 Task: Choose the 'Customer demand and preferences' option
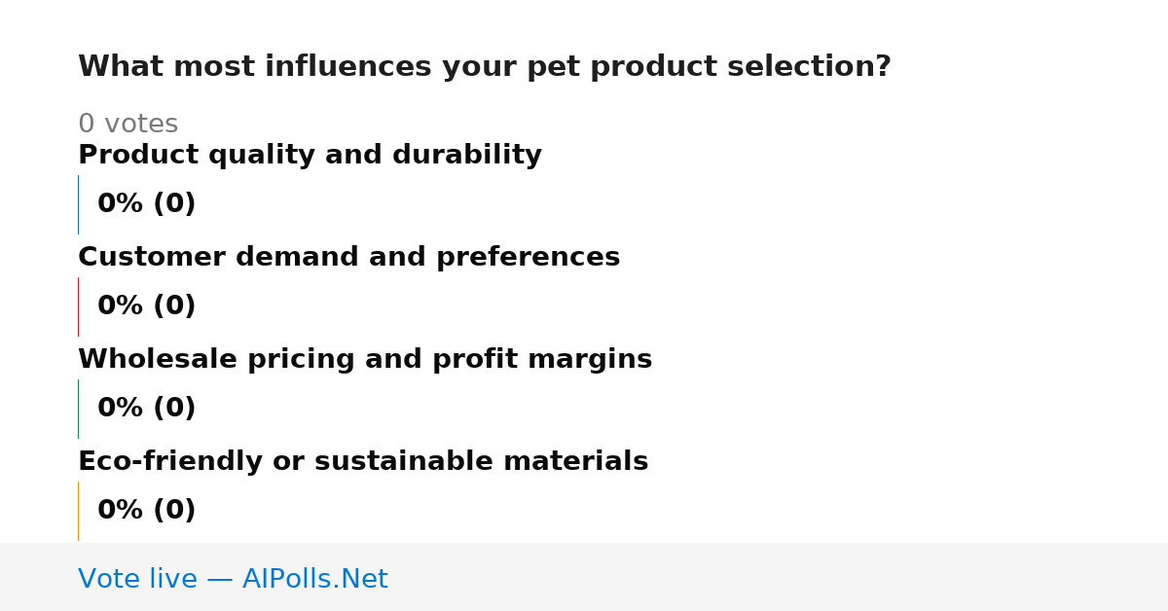tap(348, 258)
